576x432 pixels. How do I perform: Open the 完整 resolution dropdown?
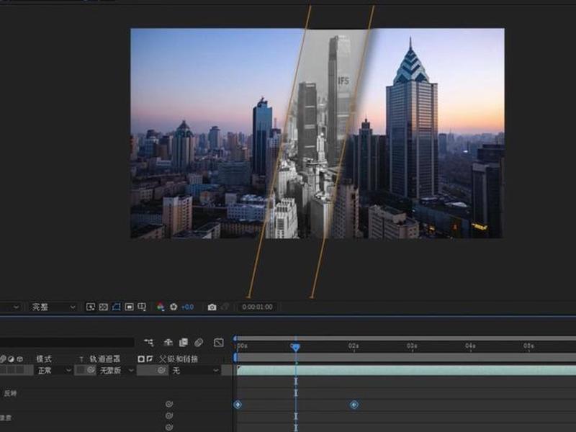tap(53, 307)
